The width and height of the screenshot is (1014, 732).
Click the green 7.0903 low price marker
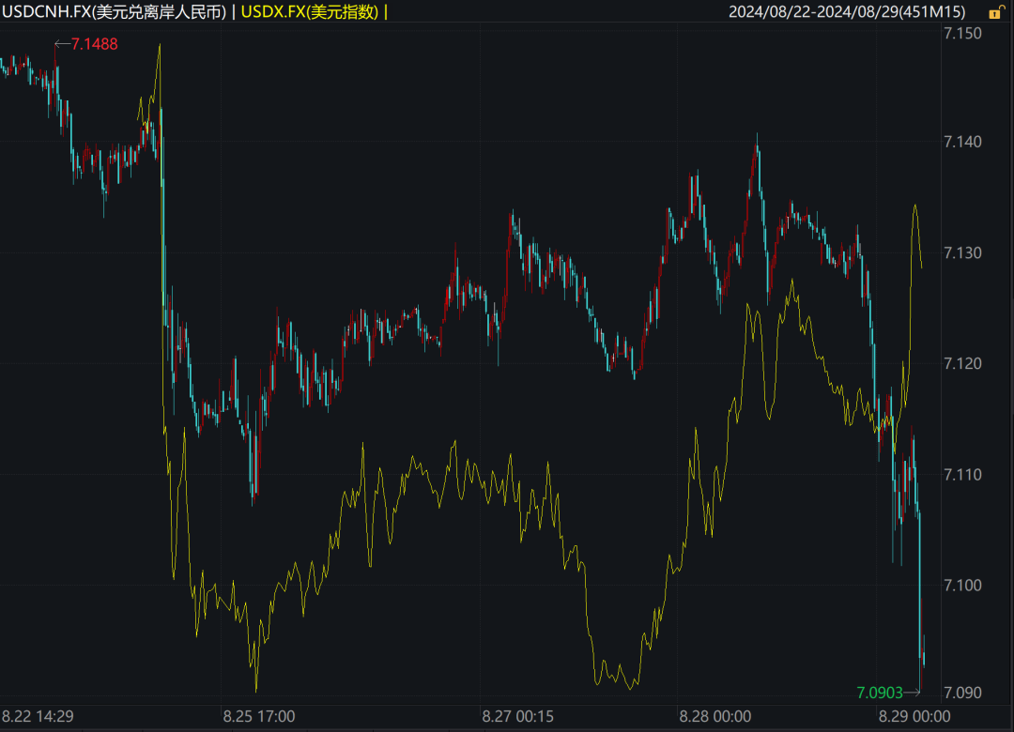tap(879, 693)
